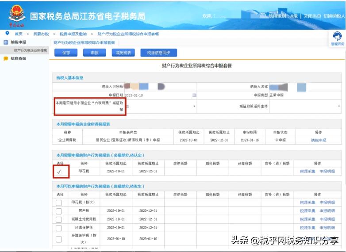Click 纳税申报 link for 企业所得税
Image resolution: width=346 pixels, height=252 pixels.
pyautogui.click(x=319, y=140)
